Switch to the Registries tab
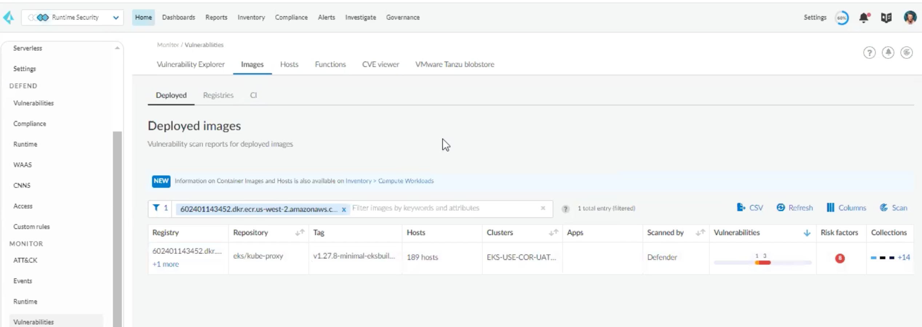This screenshot has height=327, width=922. pyautogui.click(x=218, y=95)
